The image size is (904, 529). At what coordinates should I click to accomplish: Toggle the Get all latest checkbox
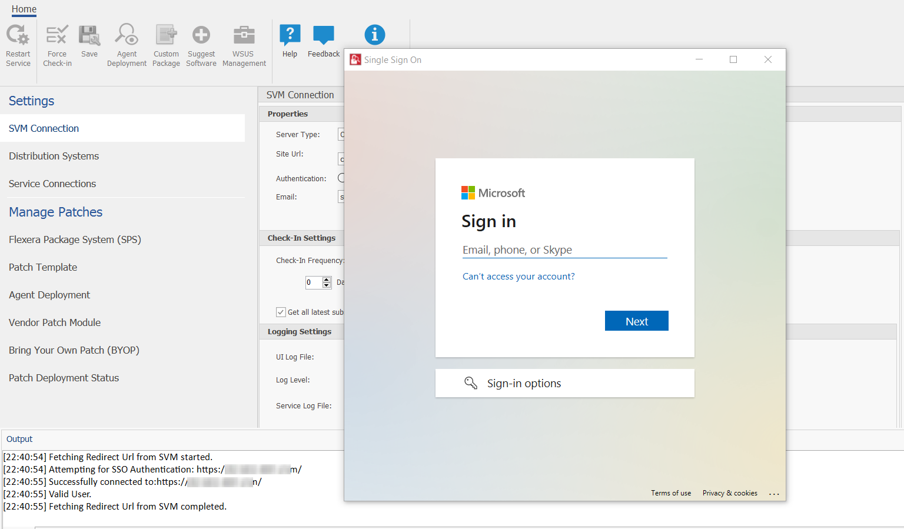point(281,312)
